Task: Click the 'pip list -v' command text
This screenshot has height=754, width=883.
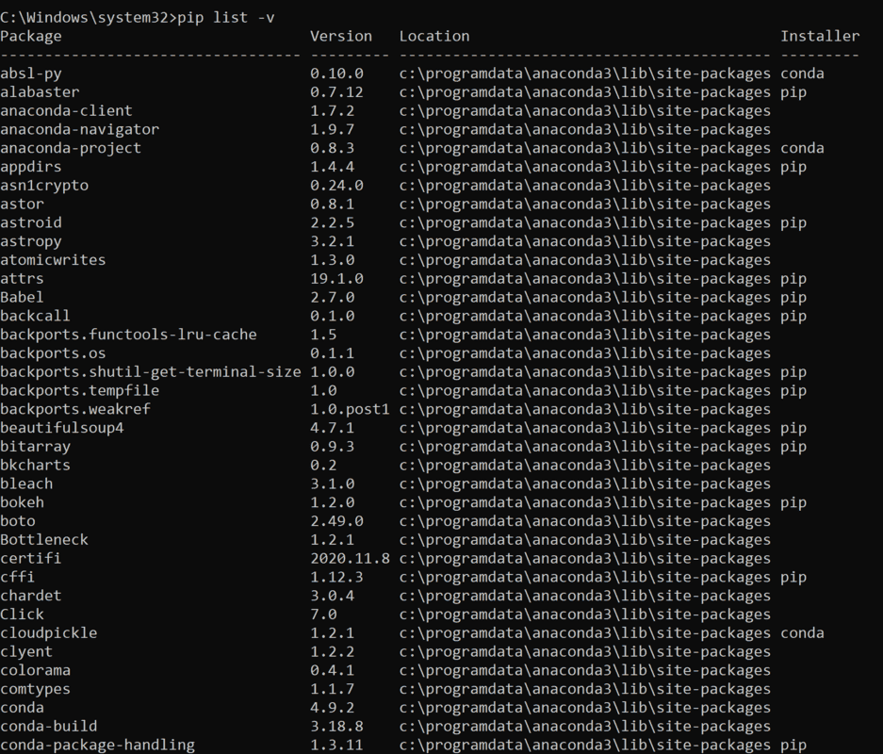Action: coord(226,18)
